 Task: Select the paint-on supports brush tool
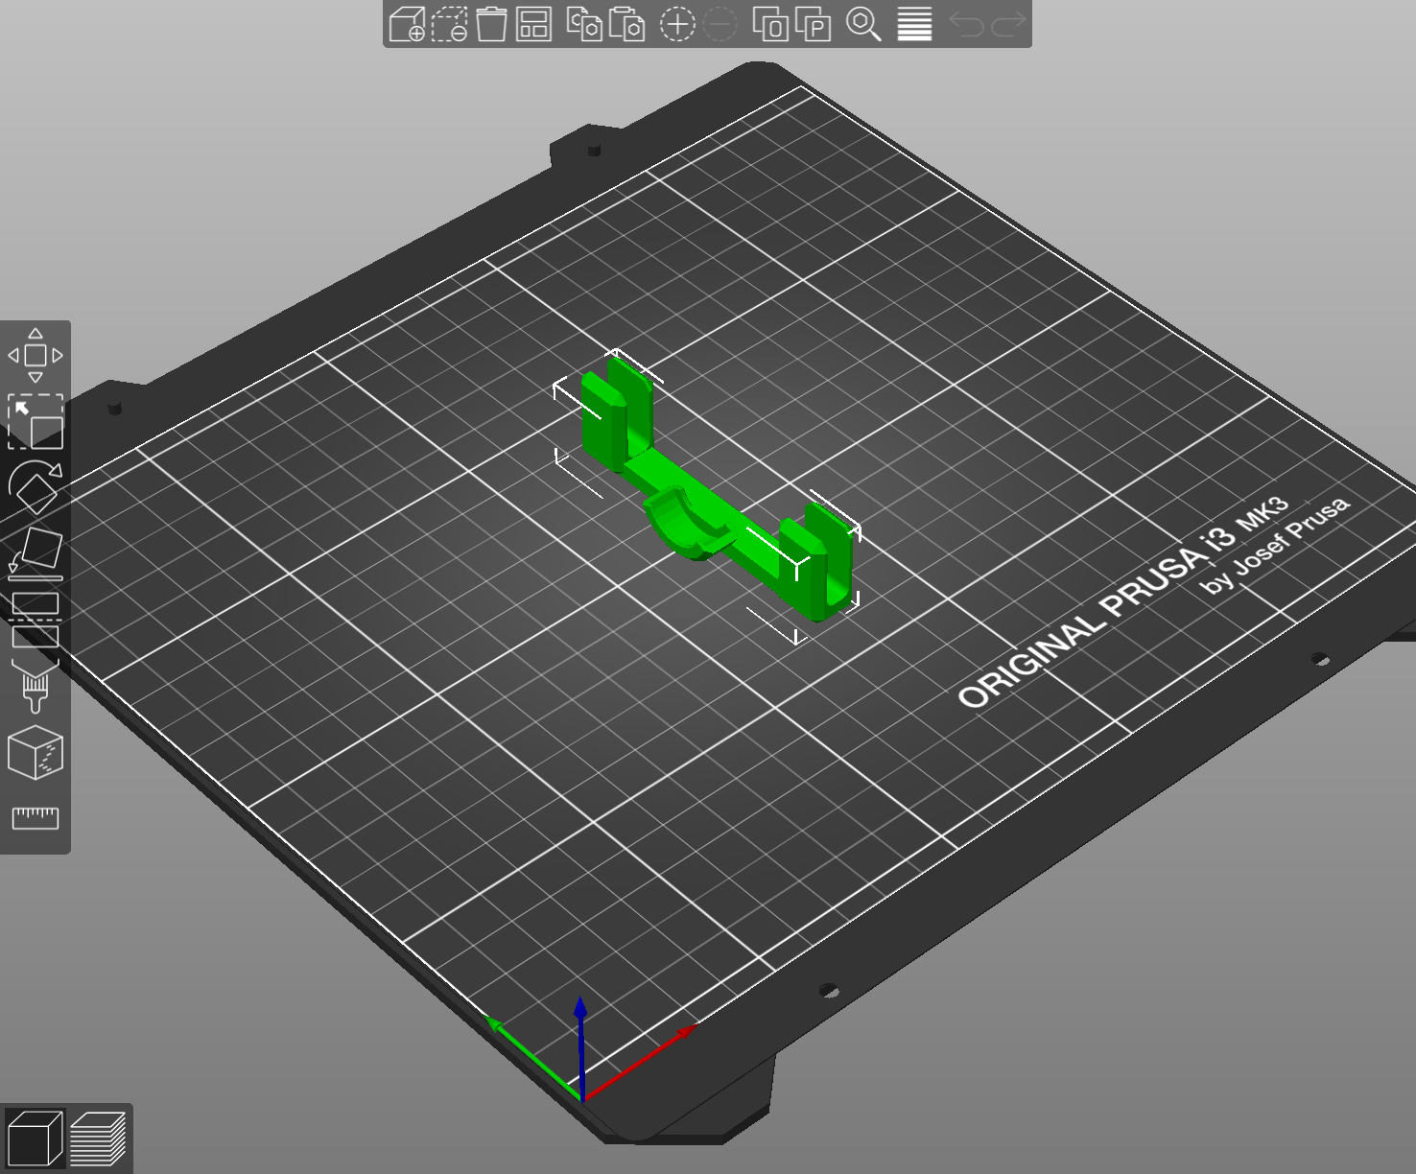(35, 686)
